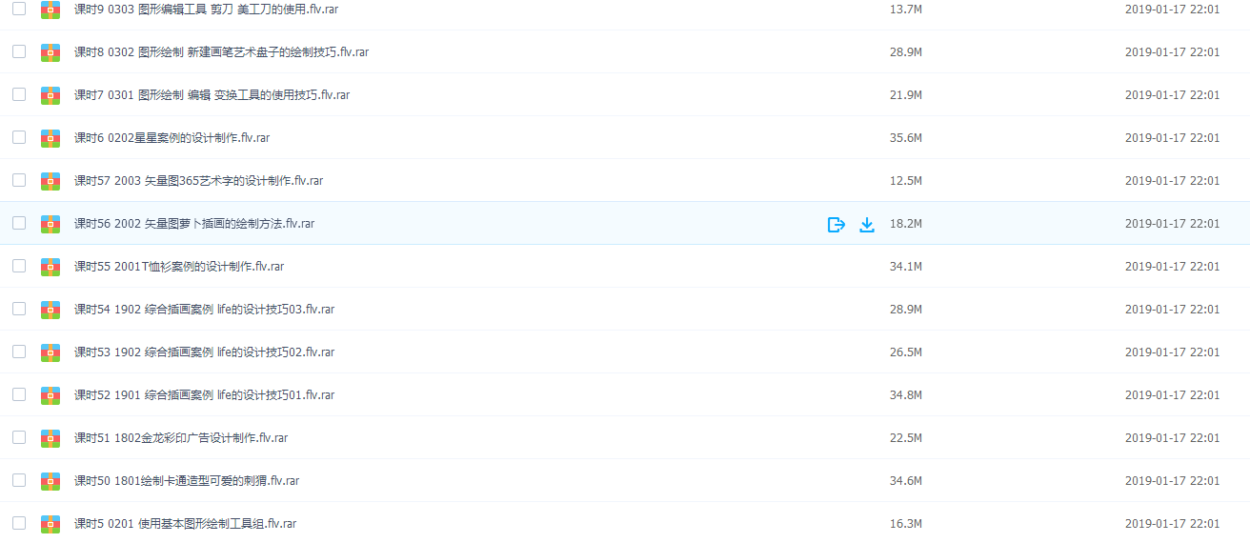Click the 22.5M size value
The height and width of the screenshot is (543, 1250).
tap(905, 438)
